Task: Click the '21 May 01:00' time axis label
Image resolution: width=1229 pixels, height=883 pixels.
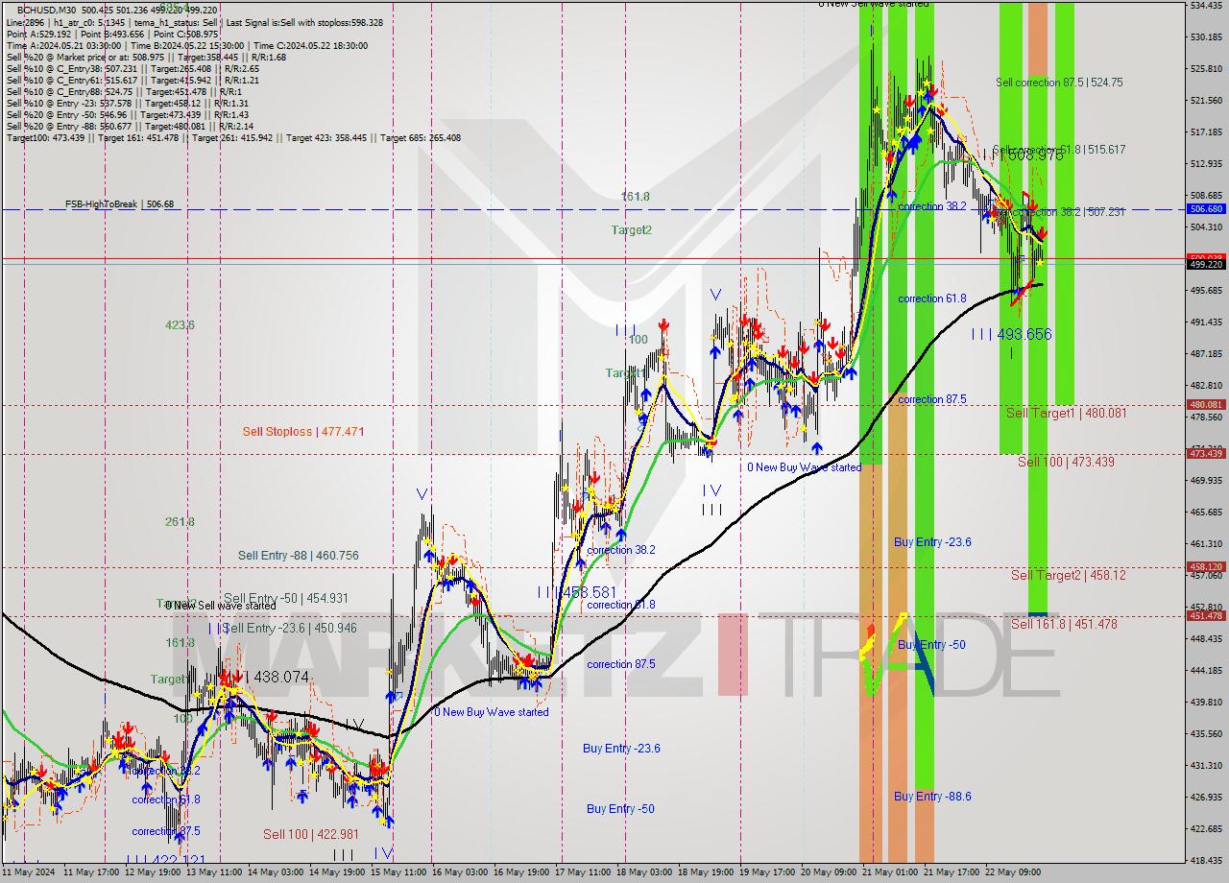Action: pos(890,872)
